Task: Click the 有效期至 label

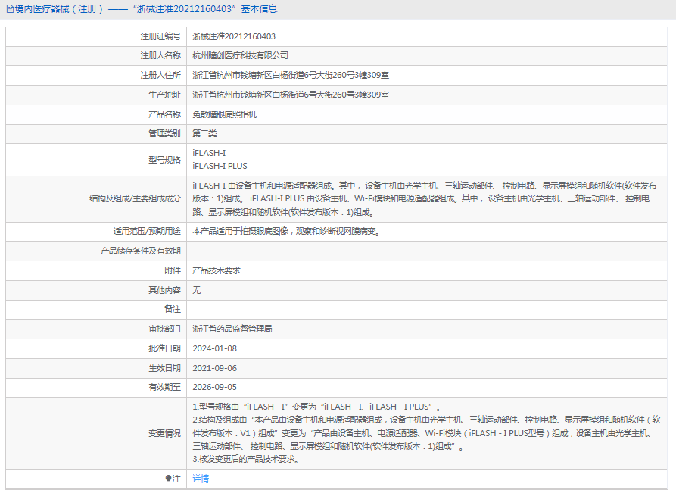Action: click(x=165, y=387)
